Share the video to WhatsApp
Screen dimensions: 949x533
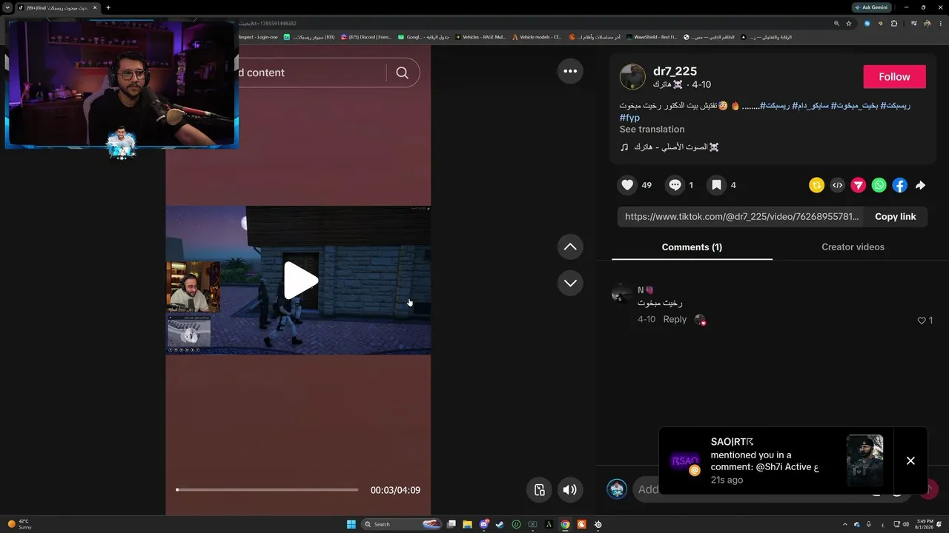(879, 185)
